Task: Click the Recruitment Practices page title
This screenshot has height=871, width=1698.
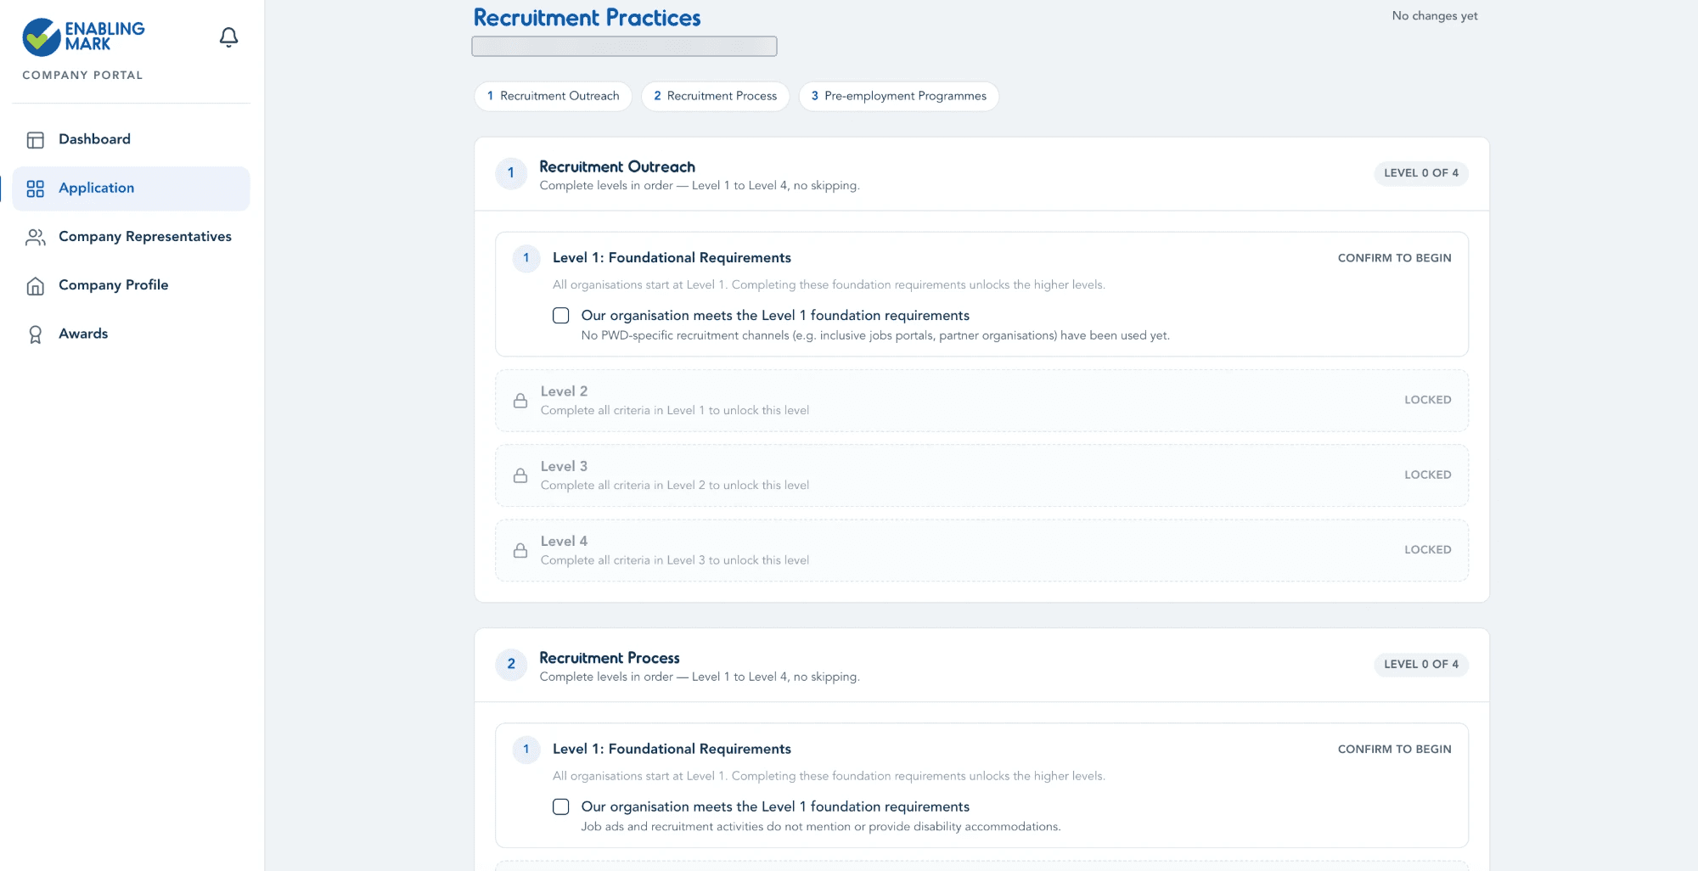Action: coord(587,18)
